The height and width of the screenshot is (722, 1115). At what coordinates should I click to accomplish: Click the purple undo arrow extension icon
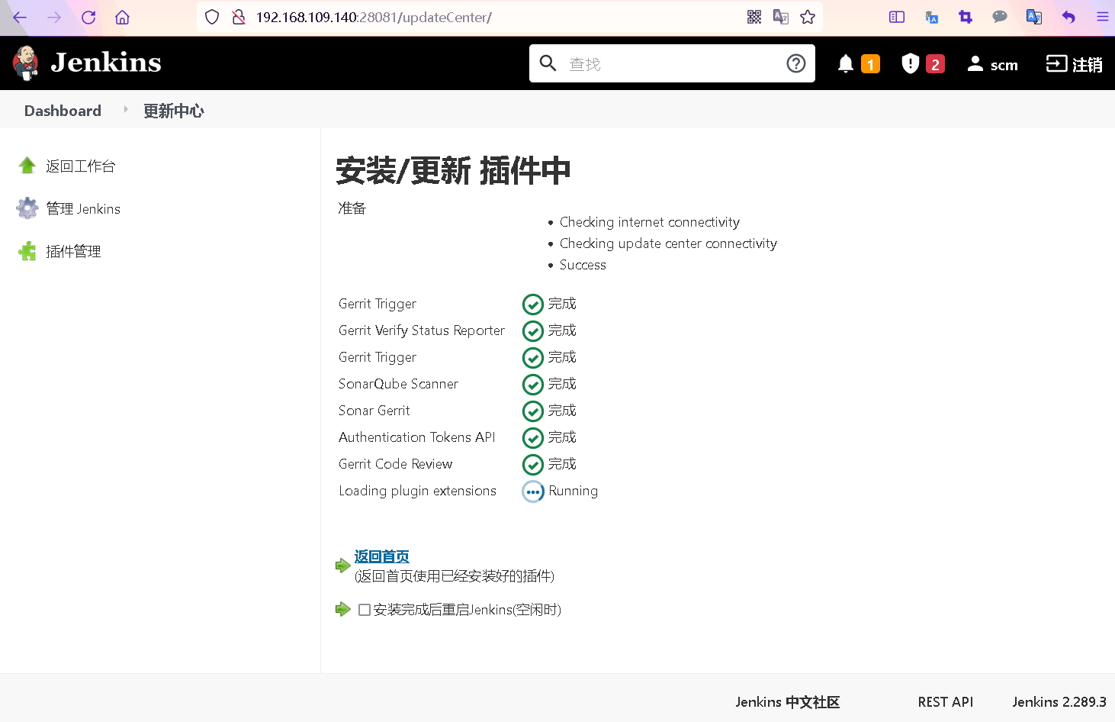pos(1068,17)
